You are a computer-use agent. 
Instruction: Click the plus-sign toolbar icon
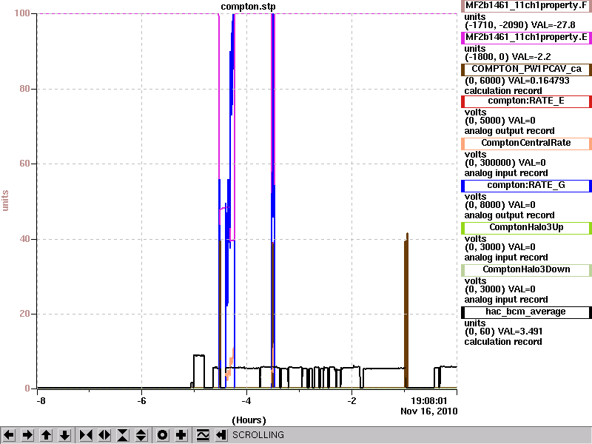coord(181,435)
